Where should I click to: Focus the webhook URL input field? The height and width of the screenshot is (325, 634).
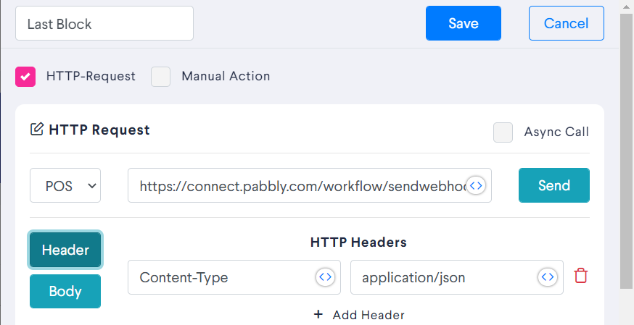click(x=310, y=185)
